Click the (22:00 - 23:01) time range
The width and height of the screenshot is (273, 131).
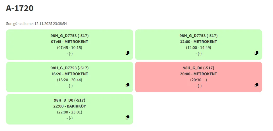pyautogui.click(x=69, y=112)
